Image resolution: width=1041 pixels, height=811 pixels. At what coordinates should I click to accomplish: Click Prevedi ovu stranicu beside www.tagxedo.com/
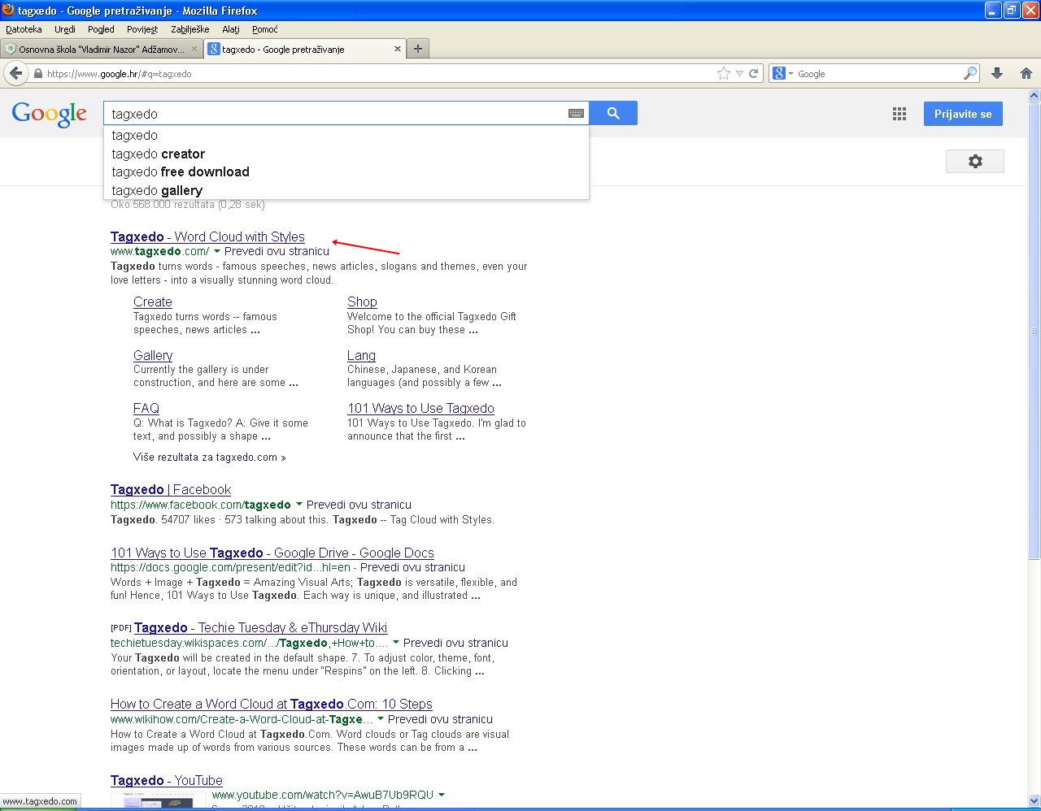pos(277,251)
